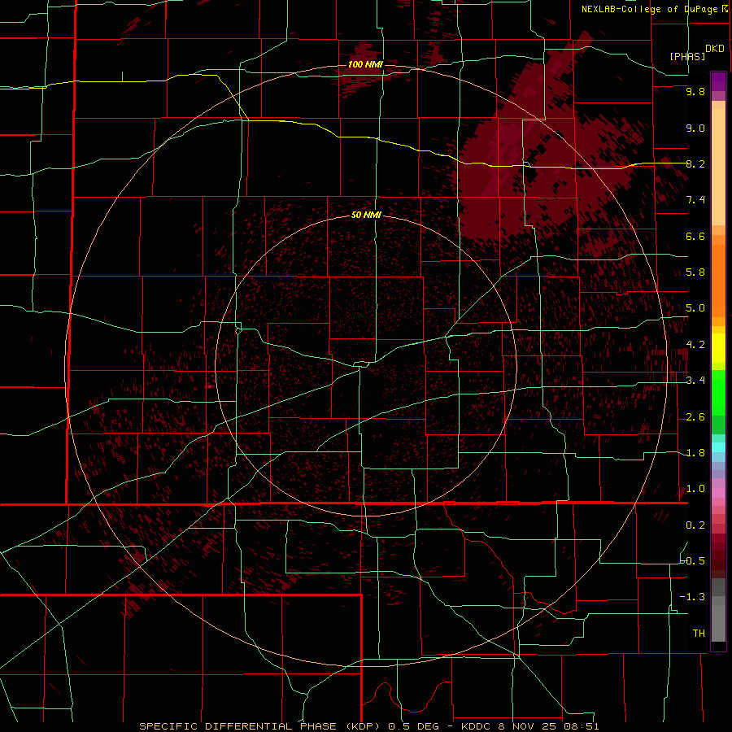Click the 0.2 legend value
This screenshot has height=732, width=732.
(x=695, y=525)
